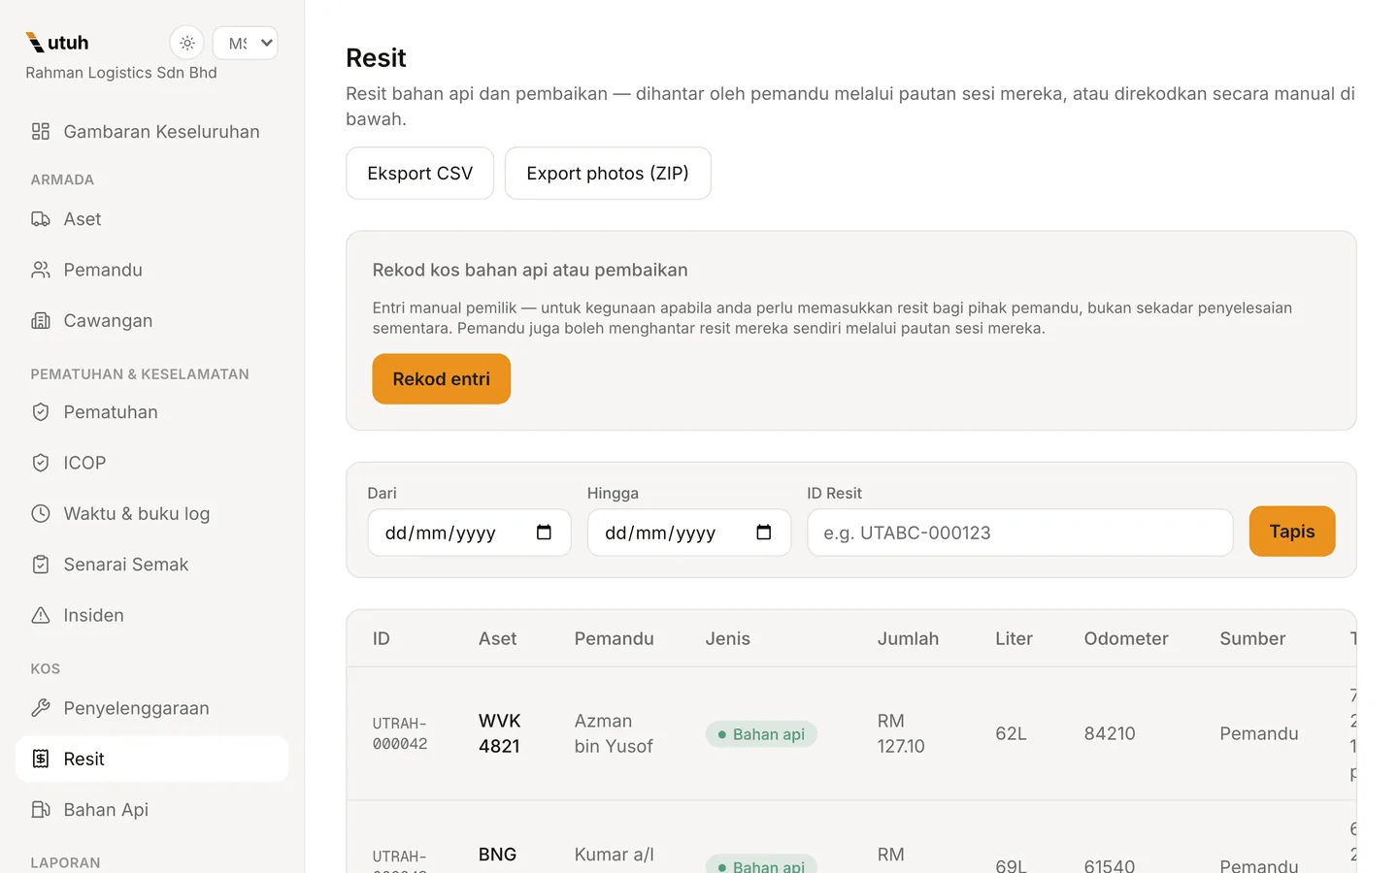Click the Cawangan building icon
1398x873 pixels.
point(41,321)
